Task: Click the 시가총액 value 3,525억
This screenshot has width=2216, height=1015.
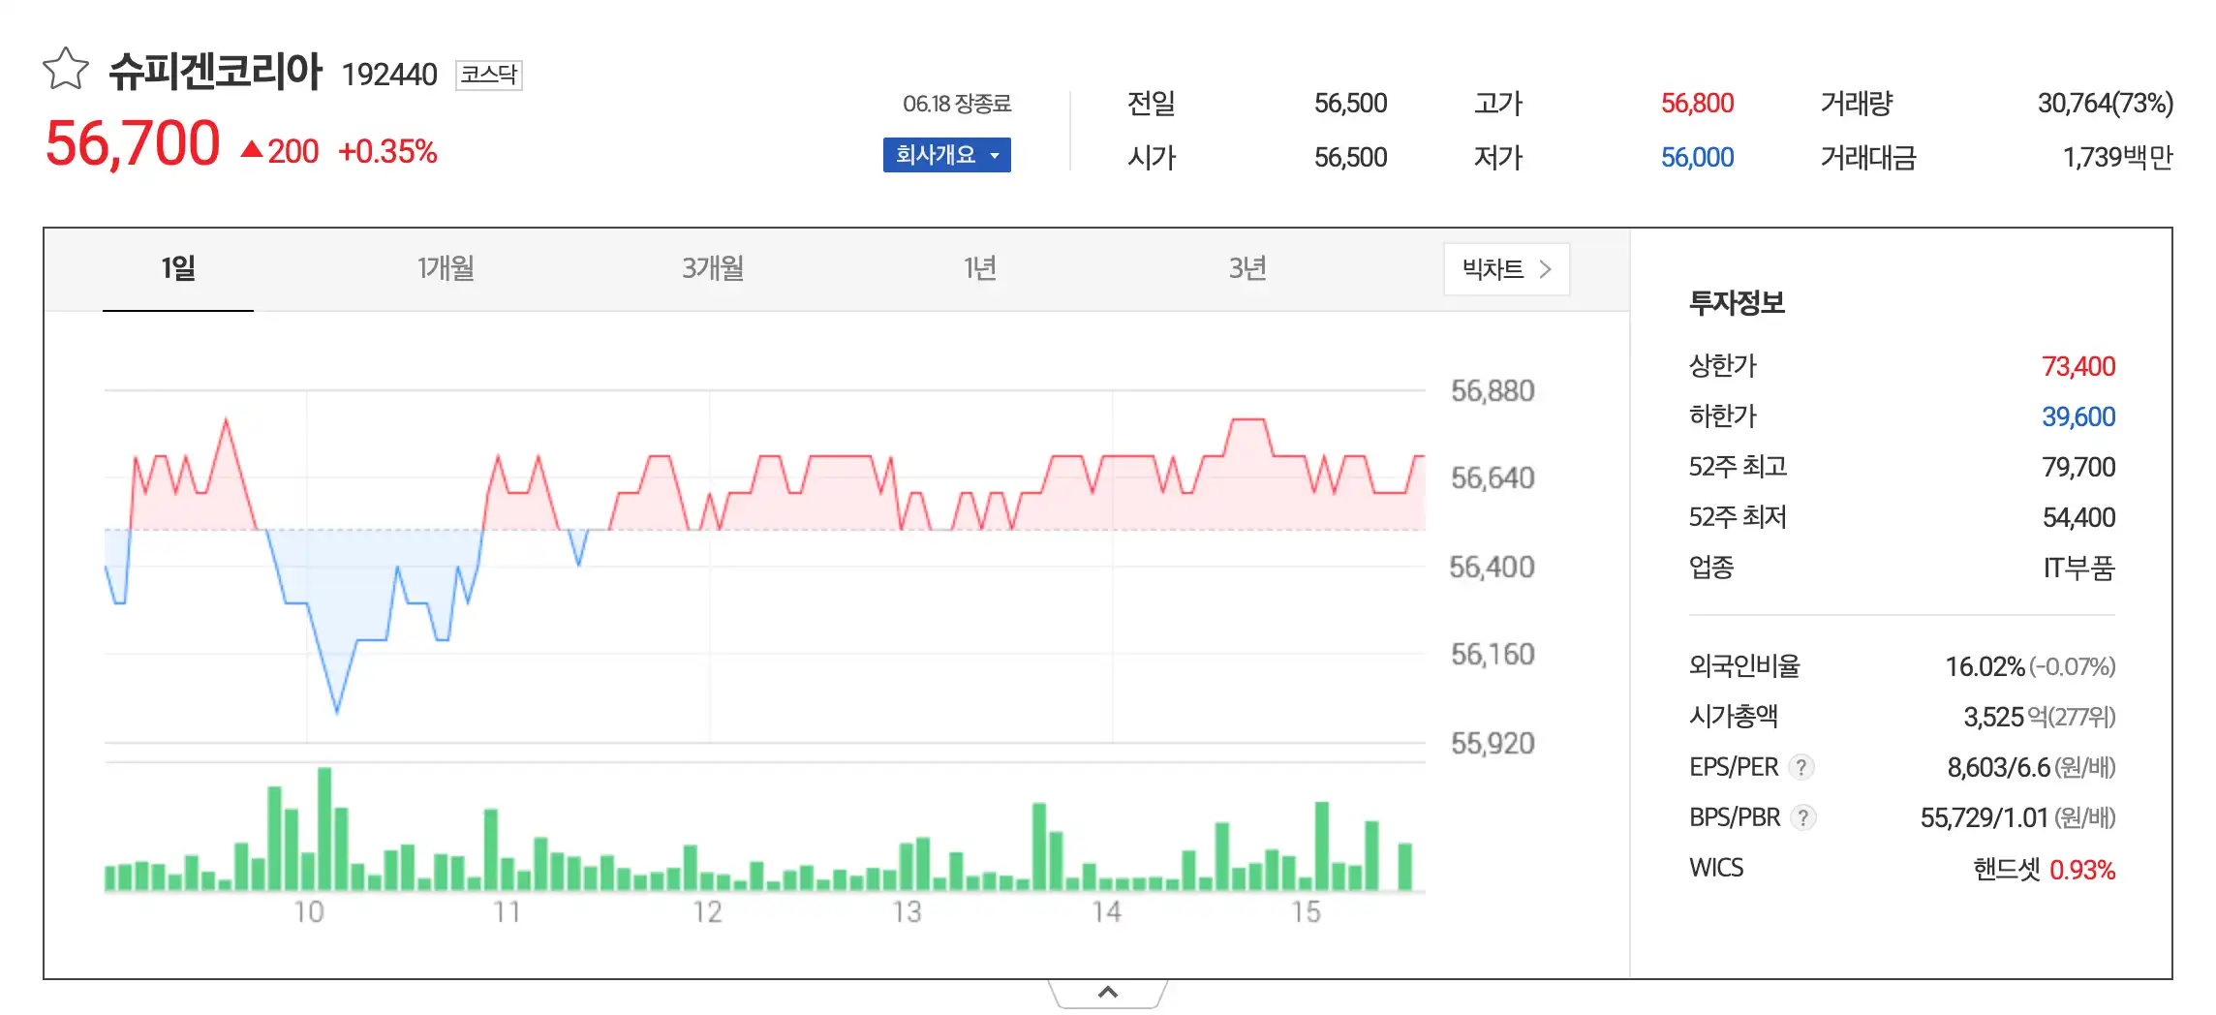Action: point(2005,718)
